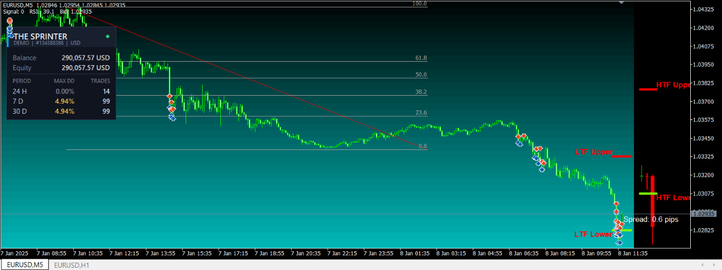Click the LTF Upper text label
The height and width of the screenshot is (270, 722).
(593, 152)
